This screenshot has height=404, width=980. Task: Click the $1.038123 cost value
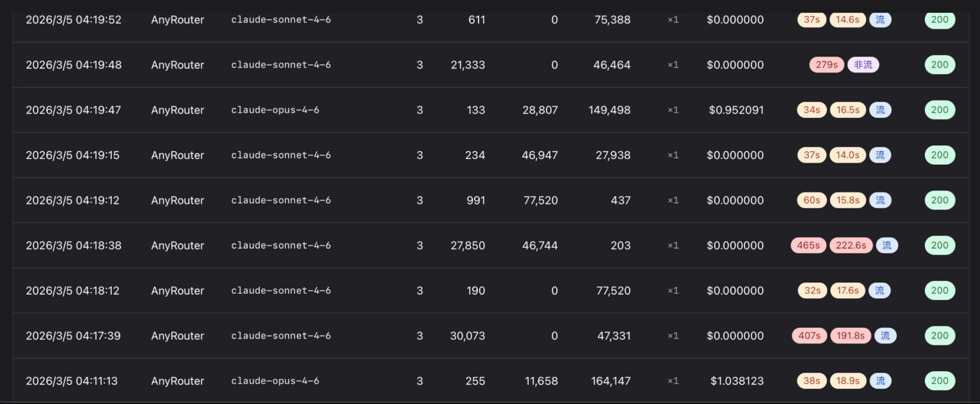click(737, 381)
